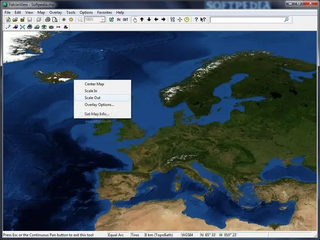Open the Favorites menu
The image size is (320, 240).
[x=104, y=12]
